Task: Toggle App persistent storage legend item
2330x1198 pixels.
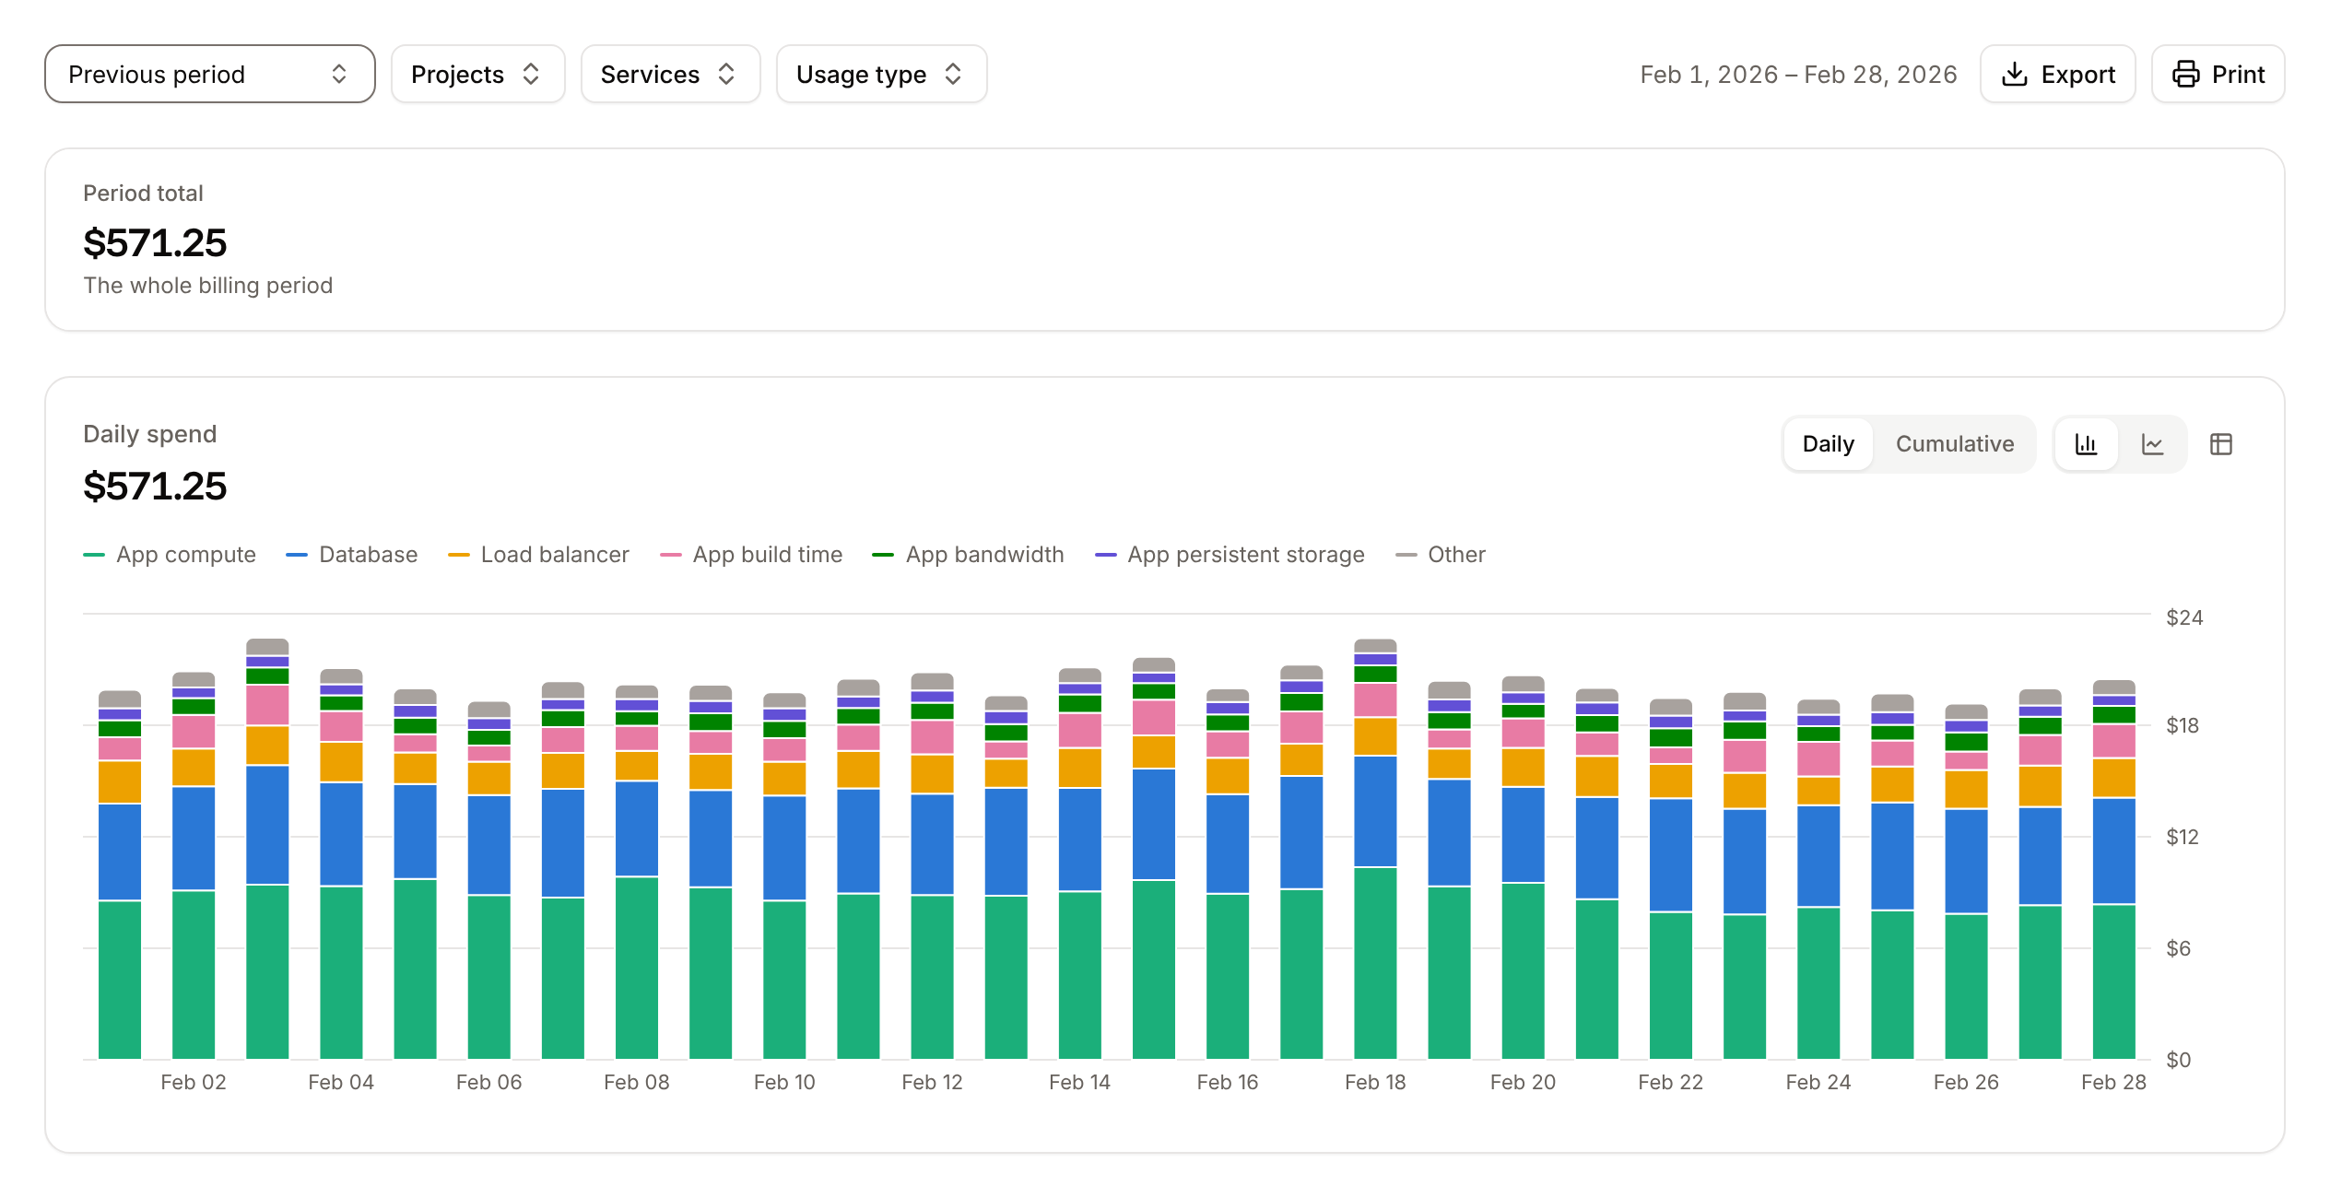Action: [x=1230, y=555]
